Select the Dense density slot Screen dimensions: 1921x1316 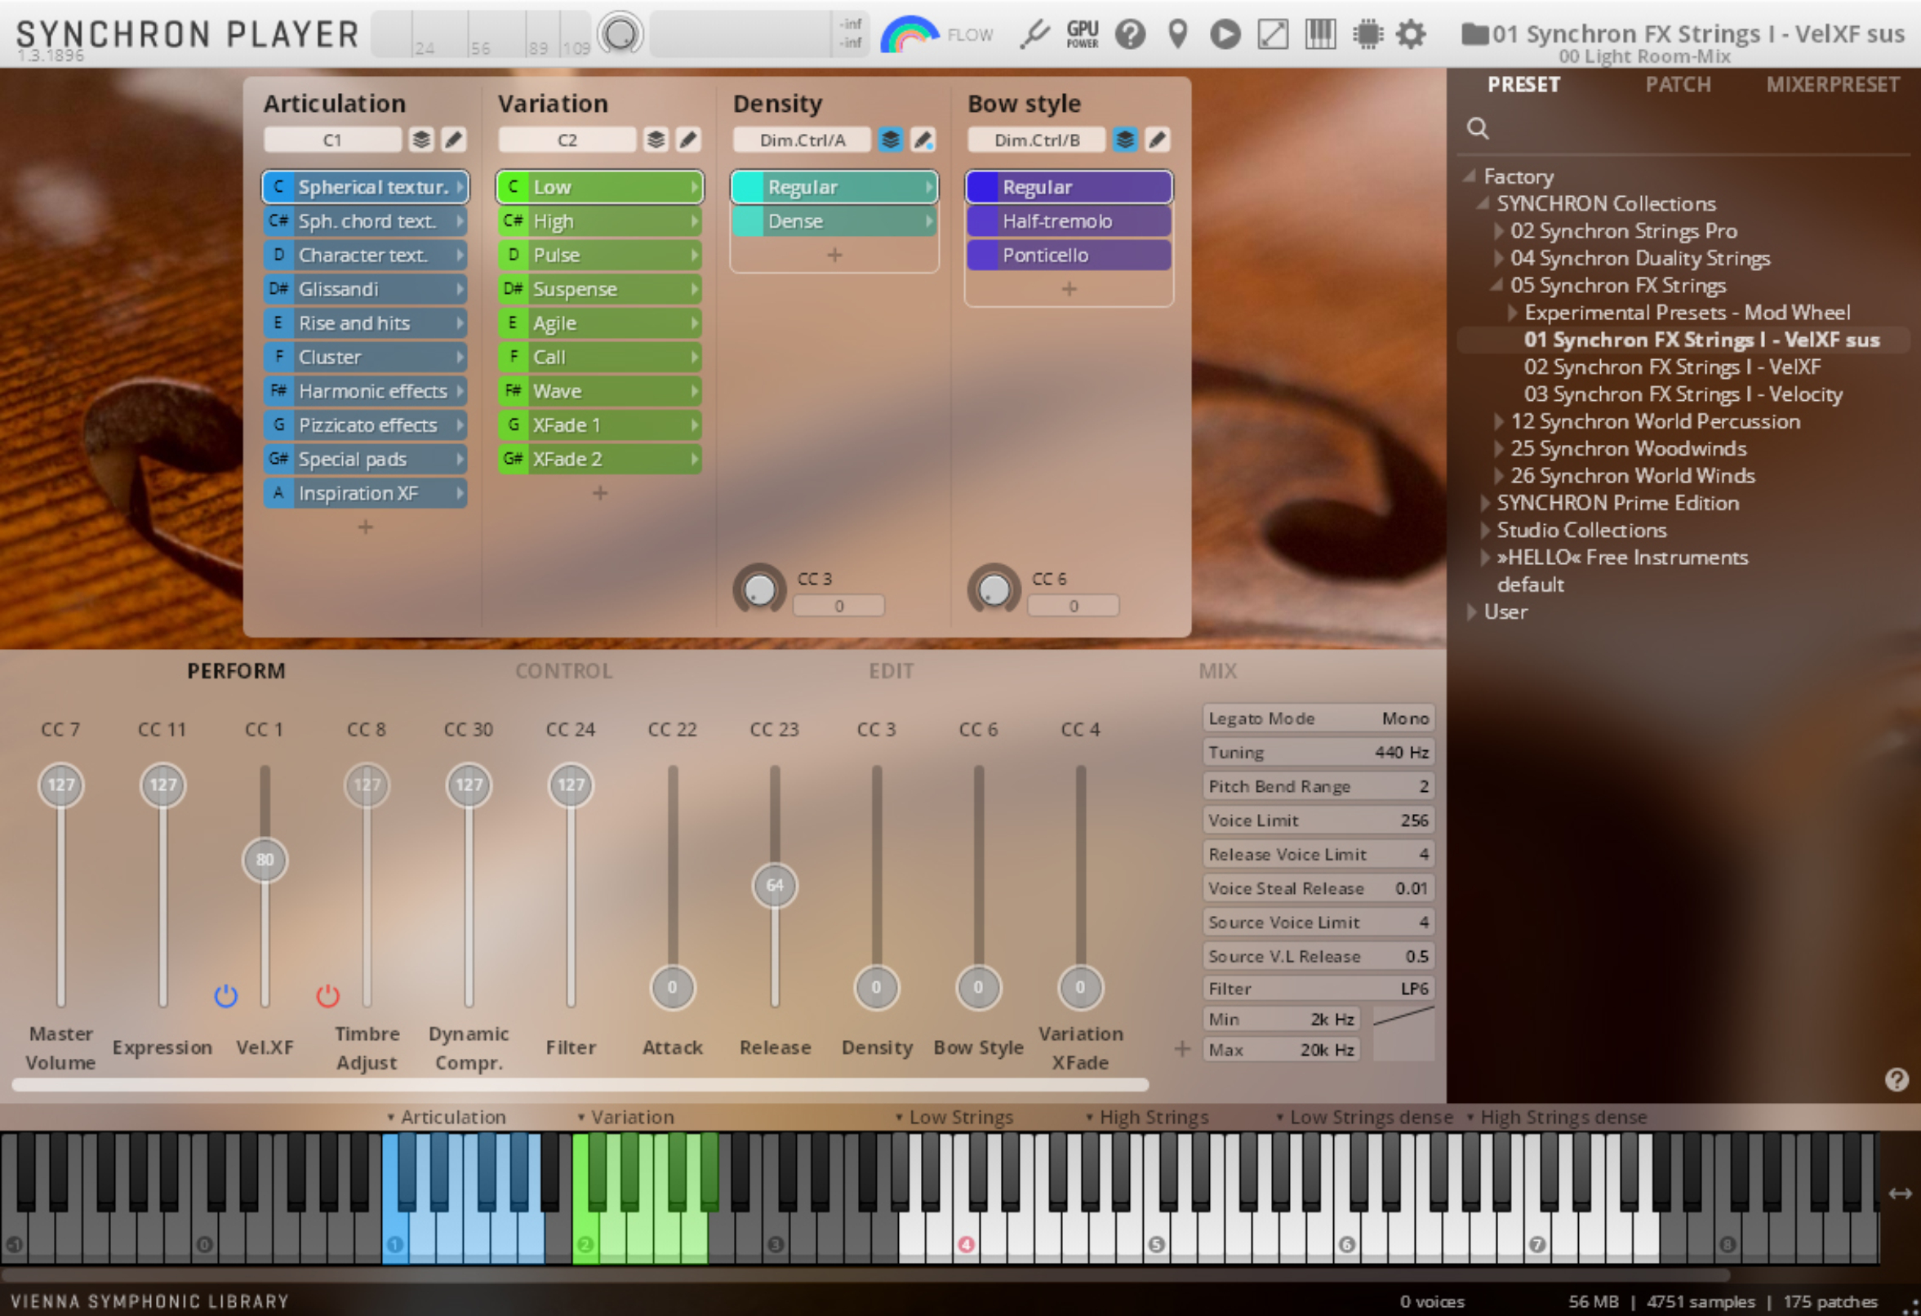(834, 220)
